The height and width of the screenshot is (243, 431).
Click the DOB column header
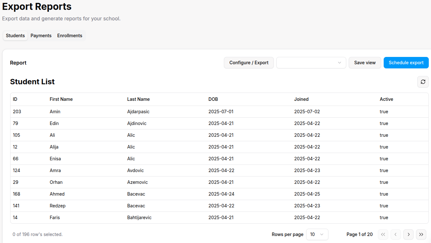coord(213,99)
